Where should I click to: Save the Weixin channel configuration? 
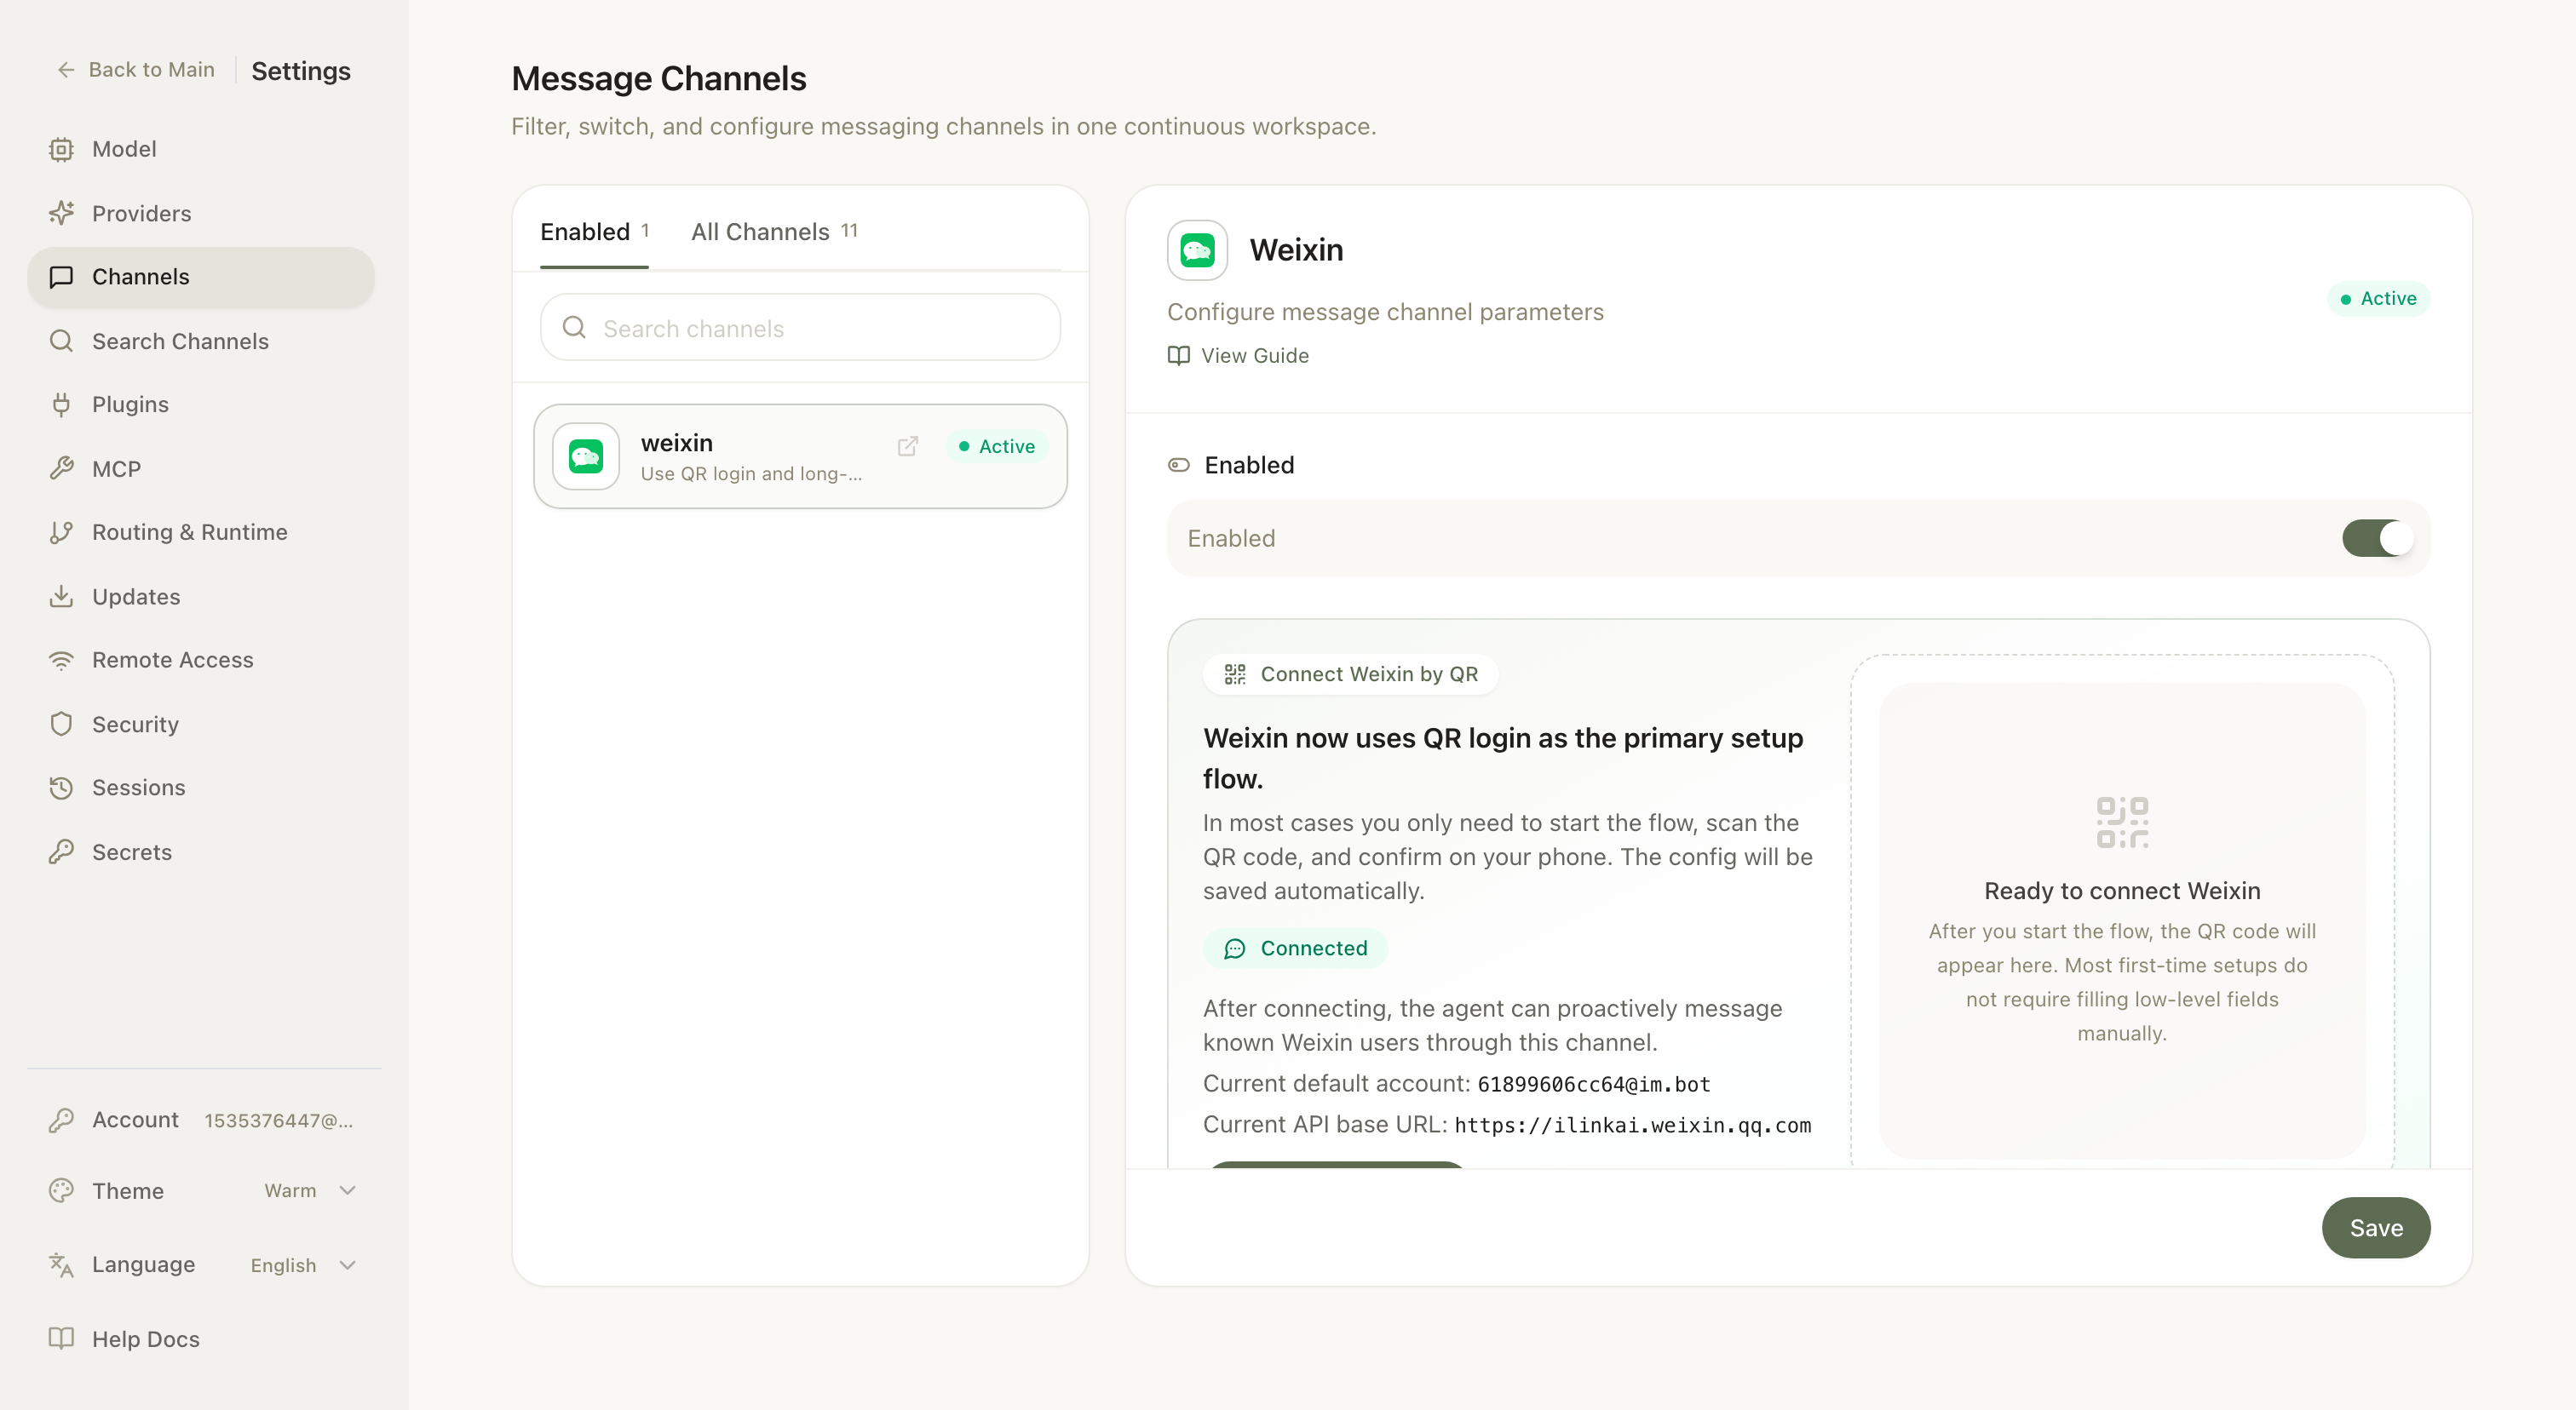[2376, 1227]
